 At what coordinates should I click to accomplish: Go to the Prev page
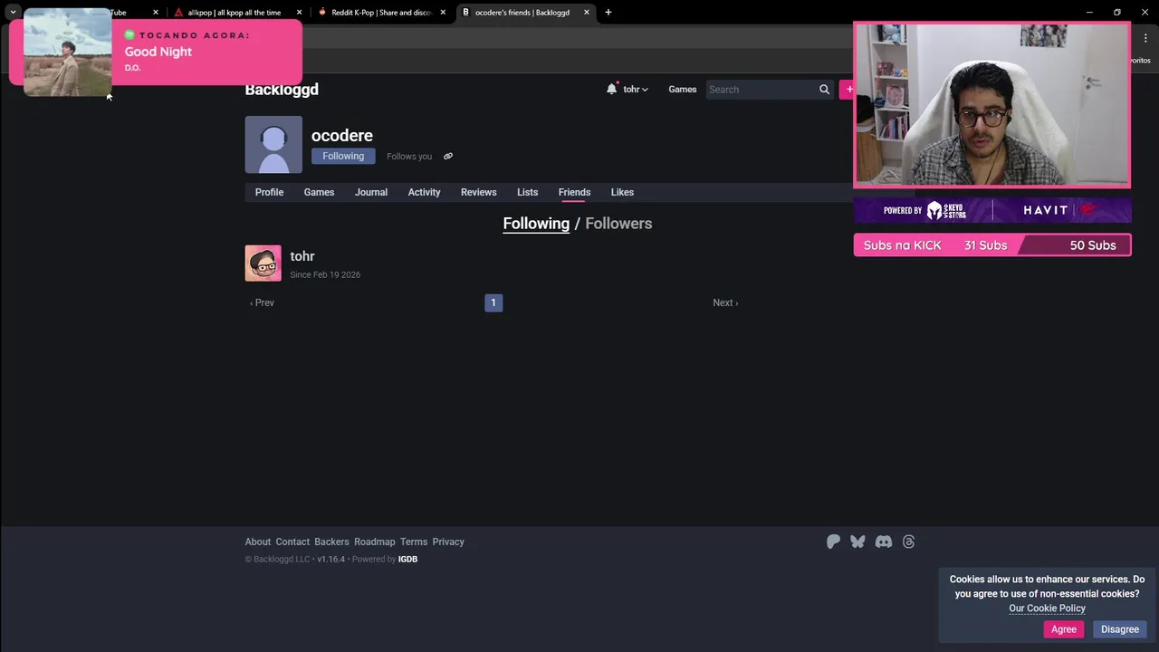(x=262, y=302)
